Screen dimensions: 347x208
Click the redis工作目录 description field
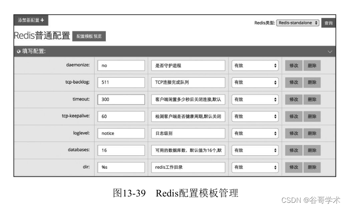(x=188, y=167)
